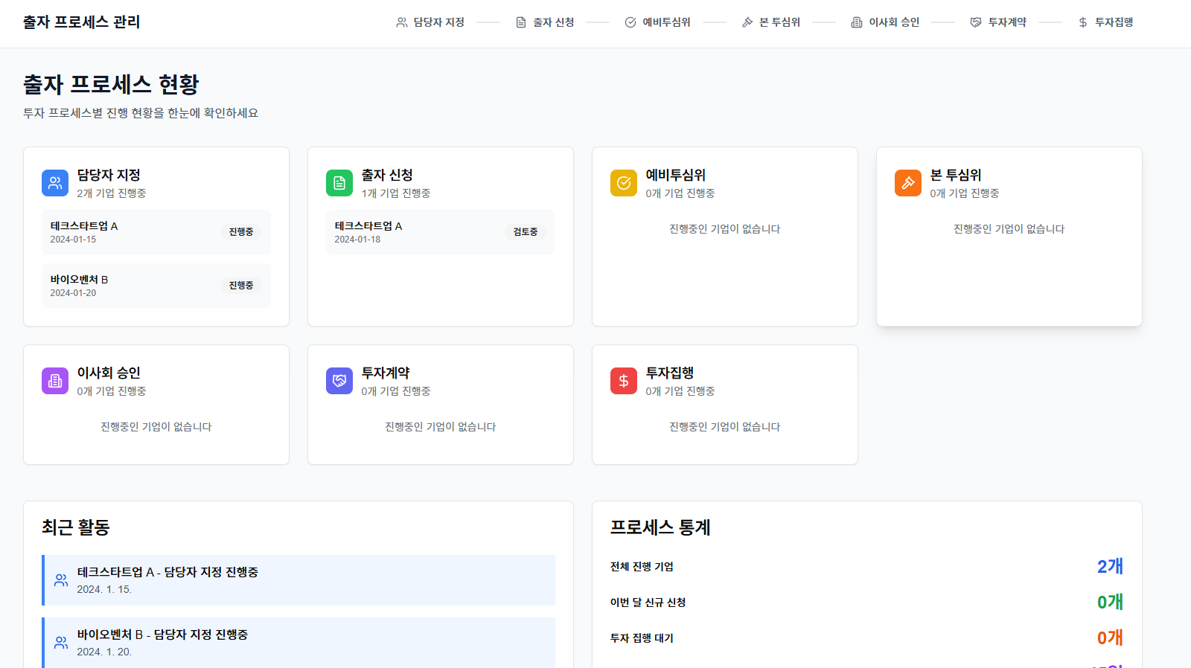The width and height of the screenshot is (1191, 668).
Task: Click the orange gavel icon on 본 투심위 card
Action: (x=908, y=183)
